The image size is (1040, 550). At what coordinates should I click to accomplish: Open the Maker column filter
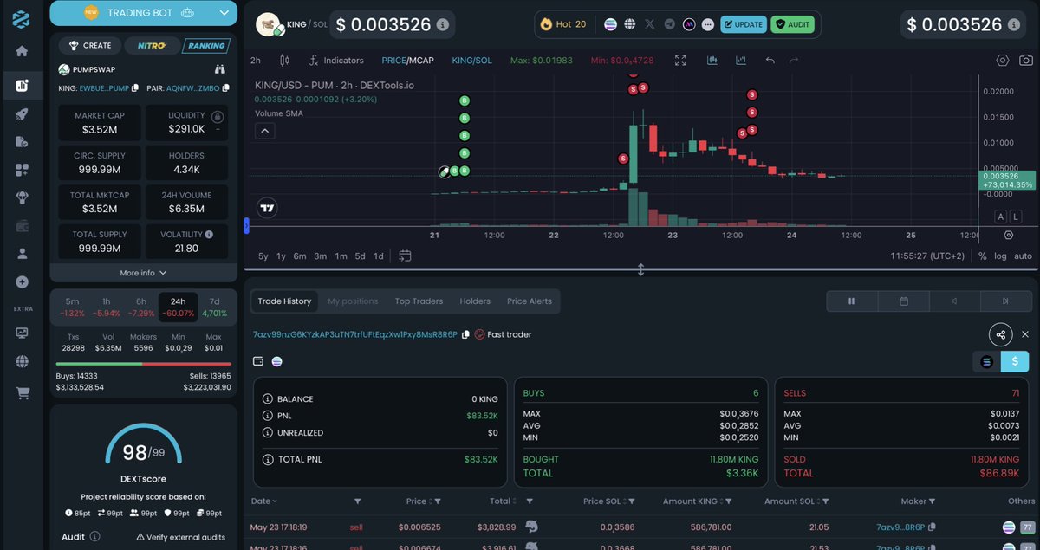(x=933, y=501)
